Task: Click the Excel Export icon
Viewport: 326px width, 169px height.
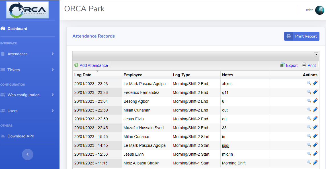Action: [282, 65]
